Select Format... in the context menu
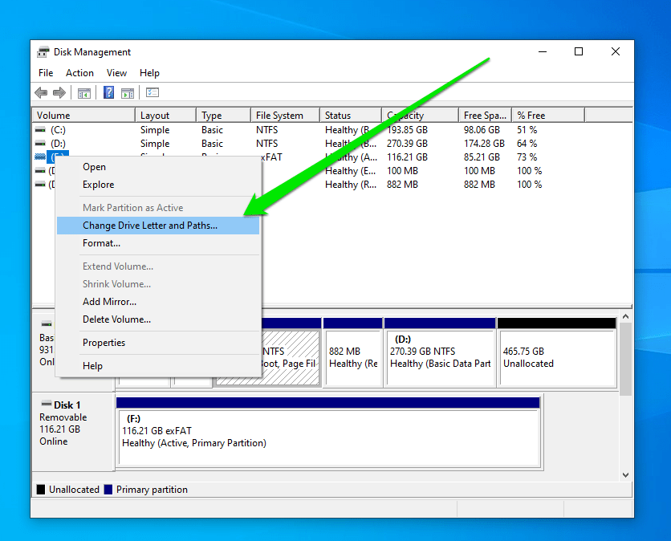The image size is (671, 541). coord(101,243)
